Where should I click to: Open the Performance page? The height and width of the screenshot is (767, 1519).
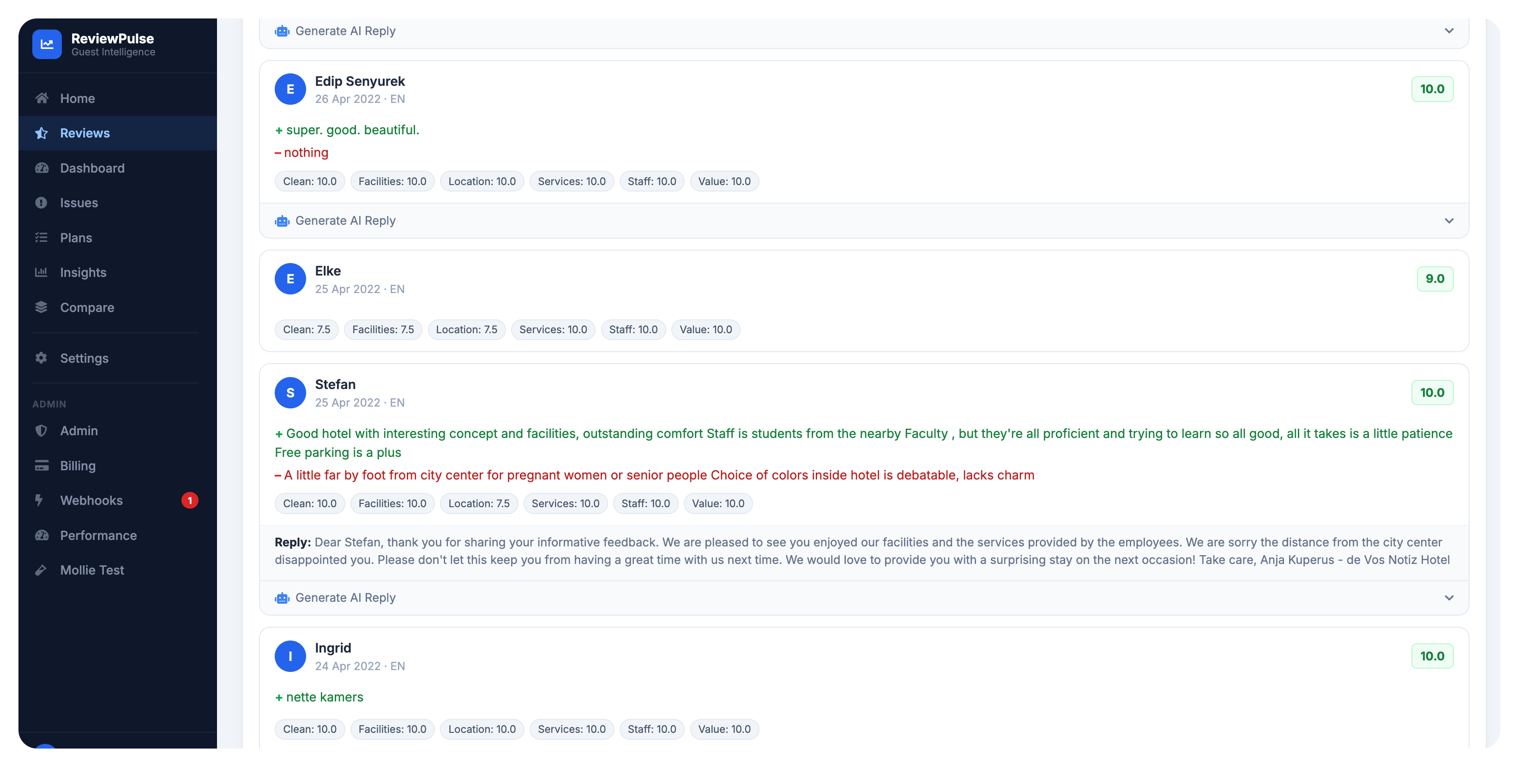point(117,535)
